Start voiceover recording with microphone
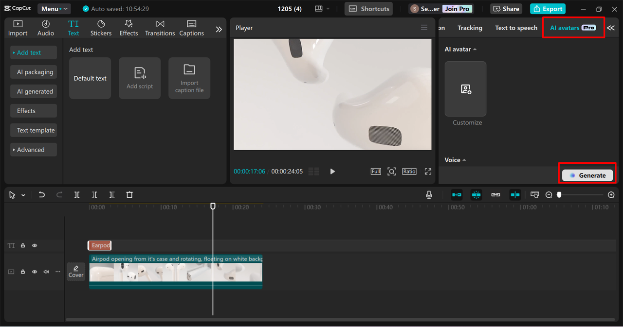 tap(429, 195)
